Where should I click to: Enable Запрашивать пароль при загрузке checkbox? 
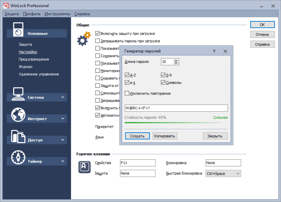(97, 41)
